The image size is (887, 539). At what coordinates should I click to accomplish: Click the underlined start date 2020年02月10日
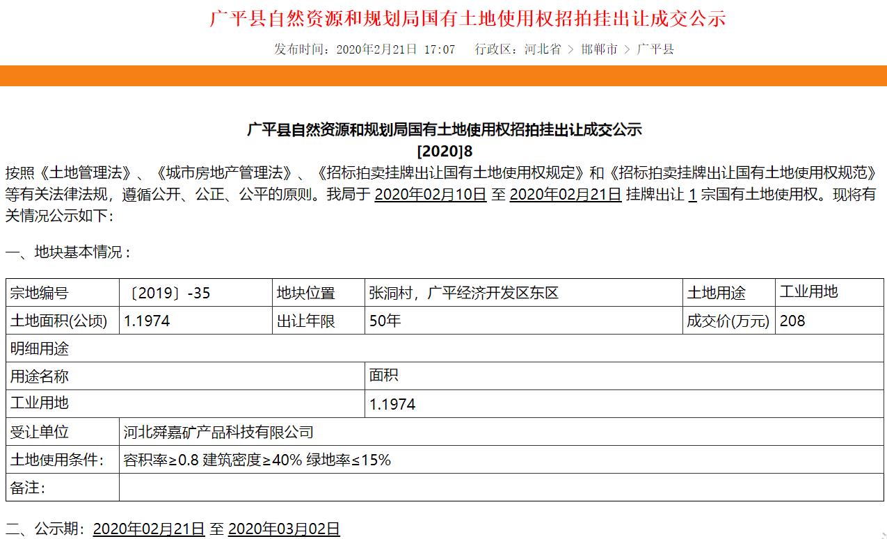430,195
